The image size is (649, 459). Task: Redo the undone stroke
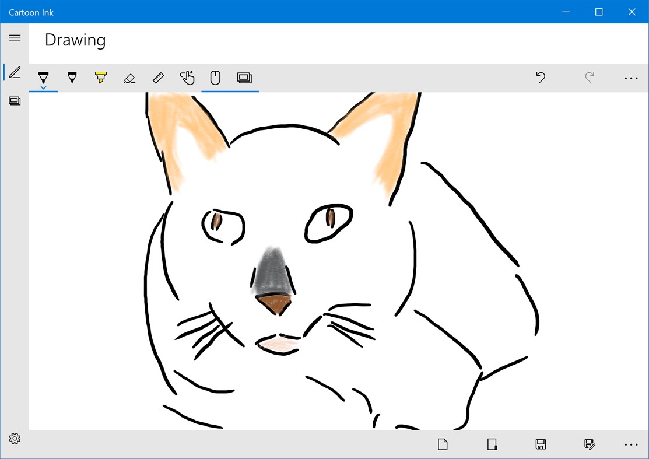pyautogui.click(x=589, y=77)
